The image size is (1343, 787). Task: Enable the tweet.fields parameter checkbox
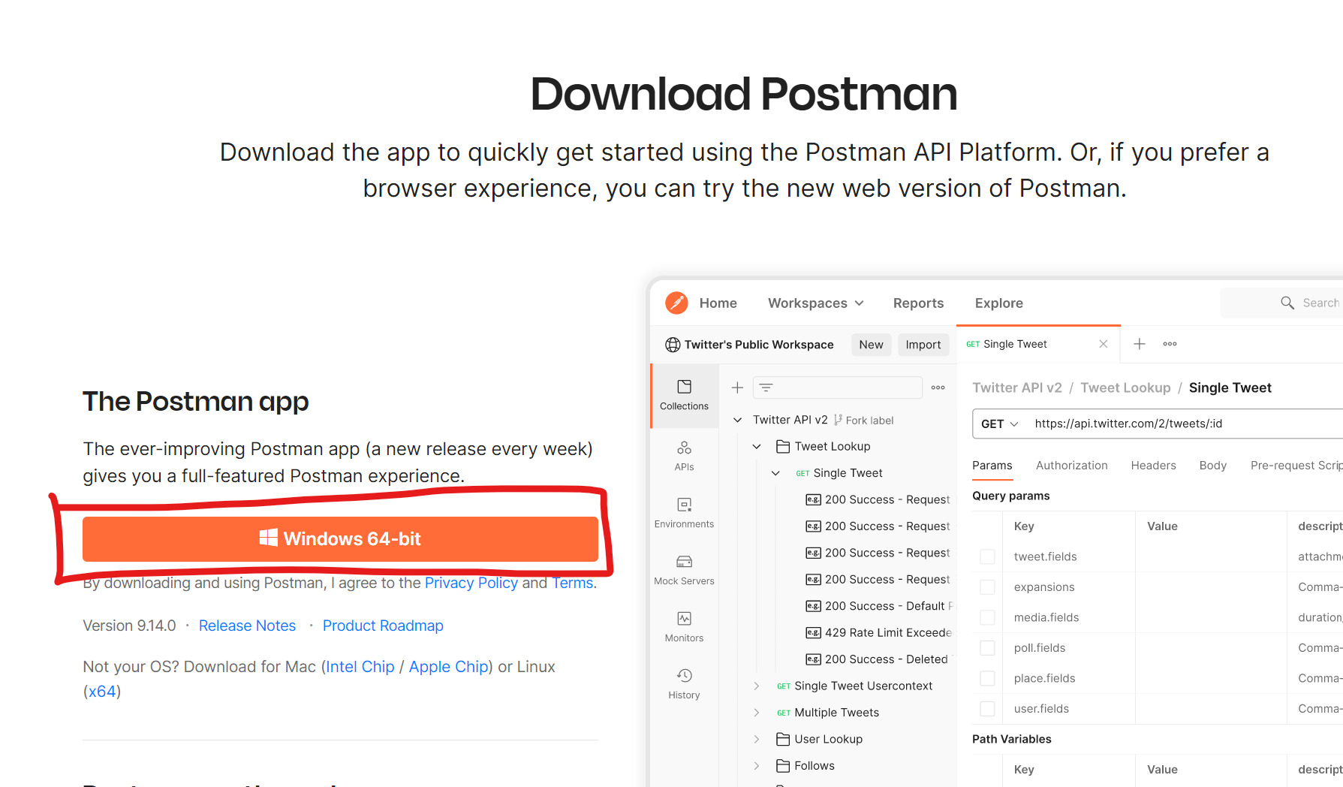(987, 556)
